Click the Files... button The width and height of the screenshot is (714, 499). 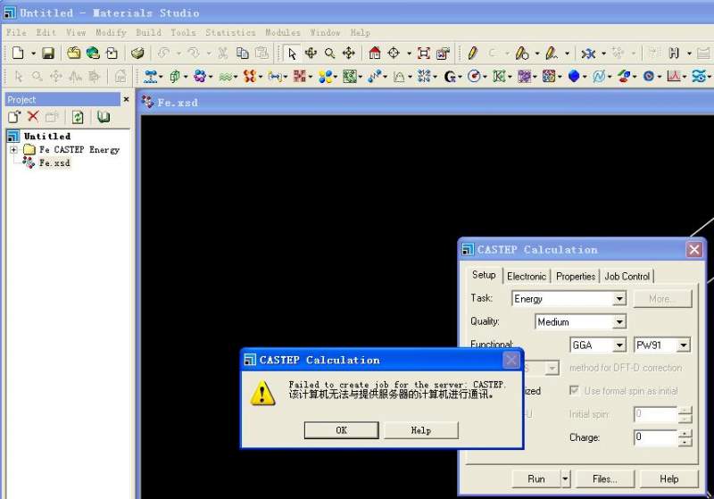(605, 479)
